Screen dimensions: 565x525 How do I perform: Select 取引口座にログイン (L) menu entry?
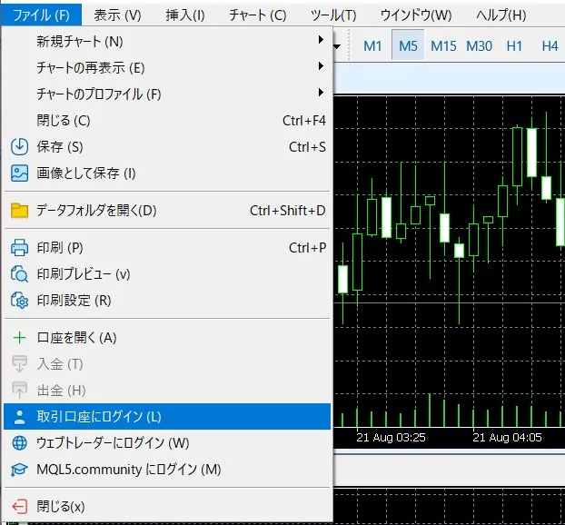[x=98, y=417]
